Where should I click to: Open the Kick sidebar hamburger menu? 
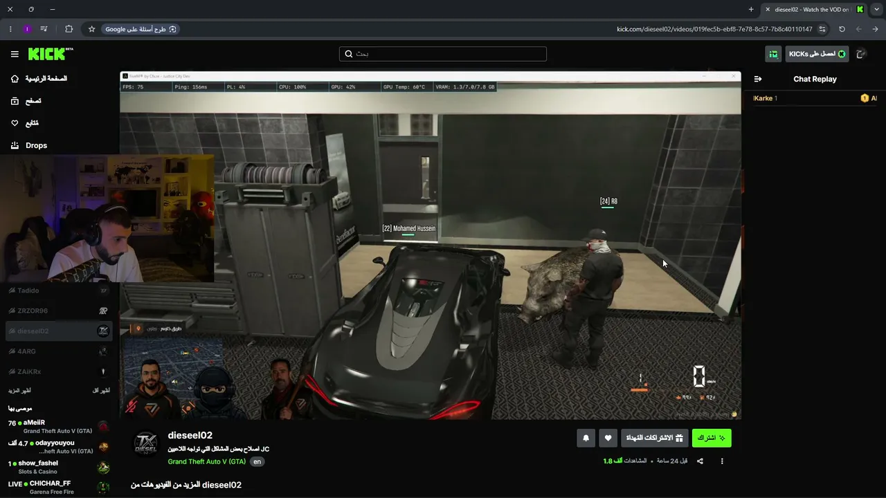[x=15, y=54]
